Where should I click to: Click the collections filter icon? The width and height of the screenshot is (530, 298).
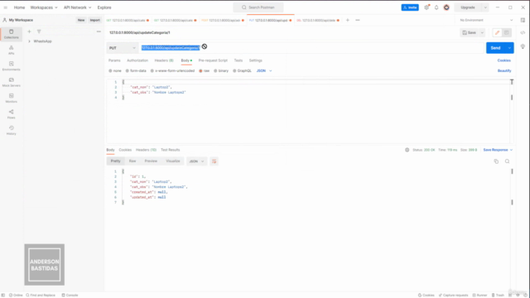click(x=39, y=31)
